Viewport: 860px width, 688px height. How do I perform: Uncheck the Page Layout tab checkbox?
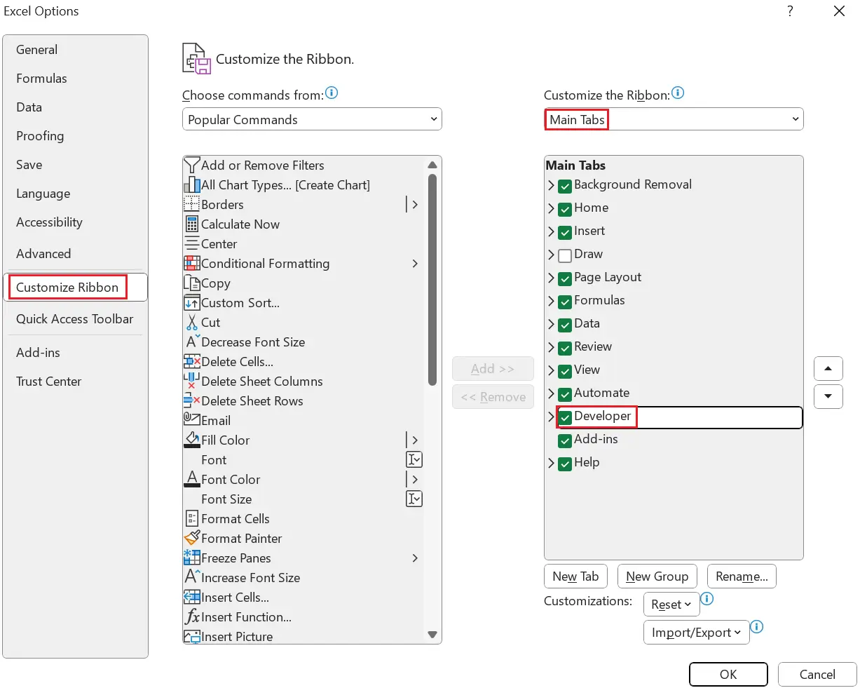(x=565, y=279)
